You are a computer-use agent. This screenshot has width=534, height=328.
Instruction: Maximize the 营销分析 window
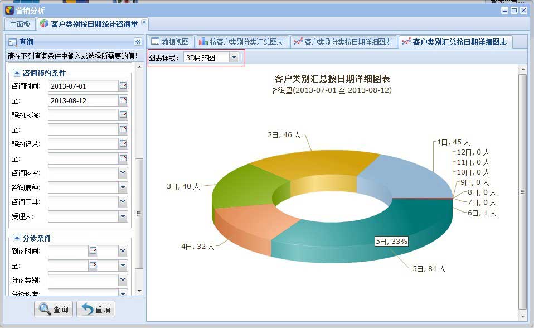[x=514, y=11]
